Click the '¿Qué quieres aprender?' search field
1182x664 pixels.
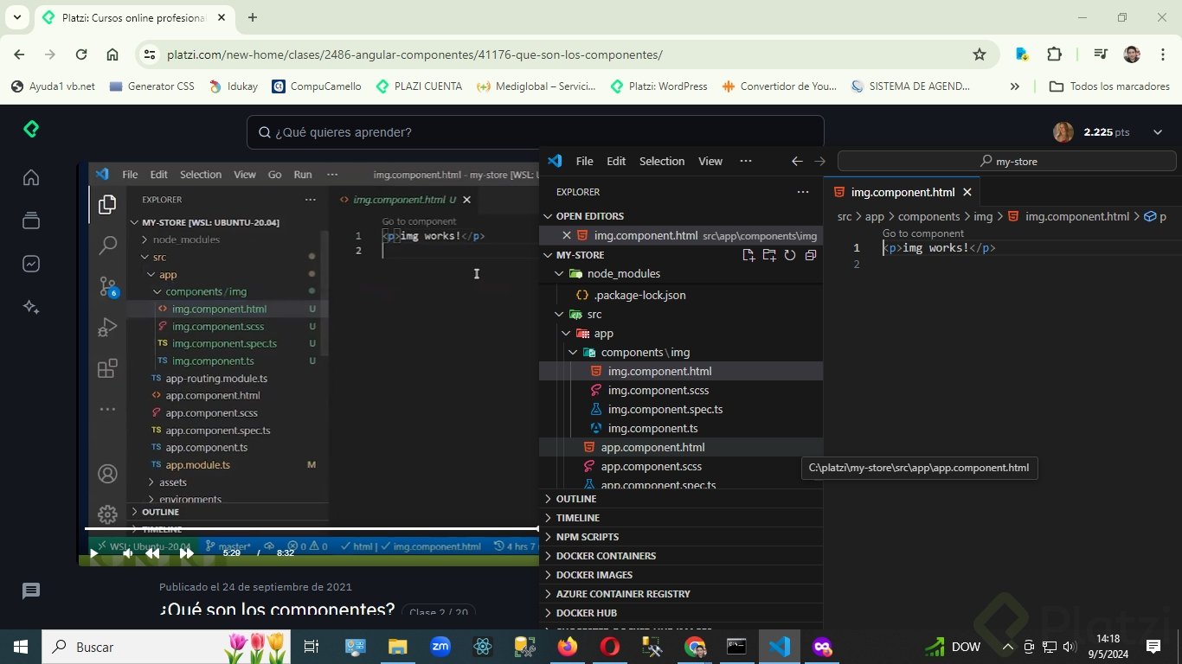pos(535,132)
